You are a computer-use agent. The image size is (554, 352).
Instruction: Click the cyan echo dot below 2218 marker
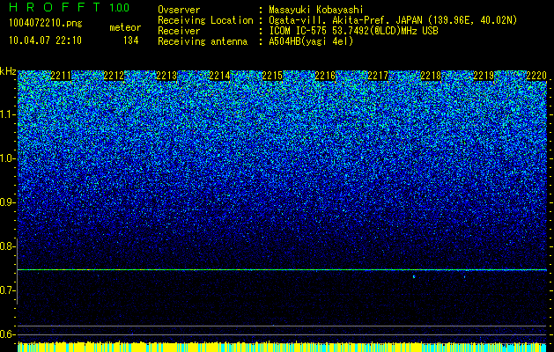[414, 276]
